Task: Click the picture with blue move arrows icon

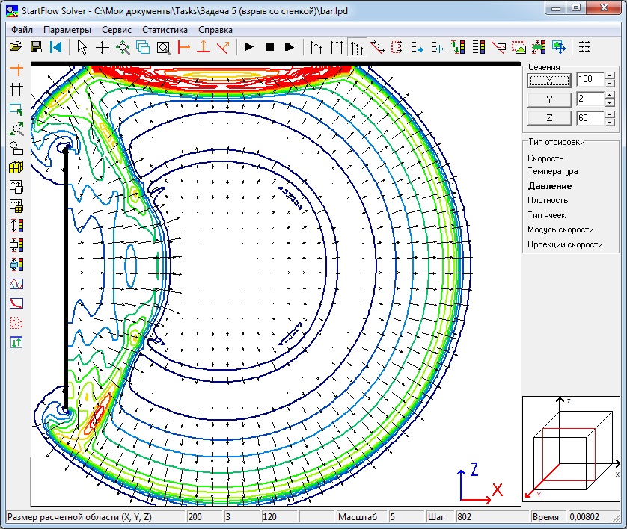Action: point(559,48)
